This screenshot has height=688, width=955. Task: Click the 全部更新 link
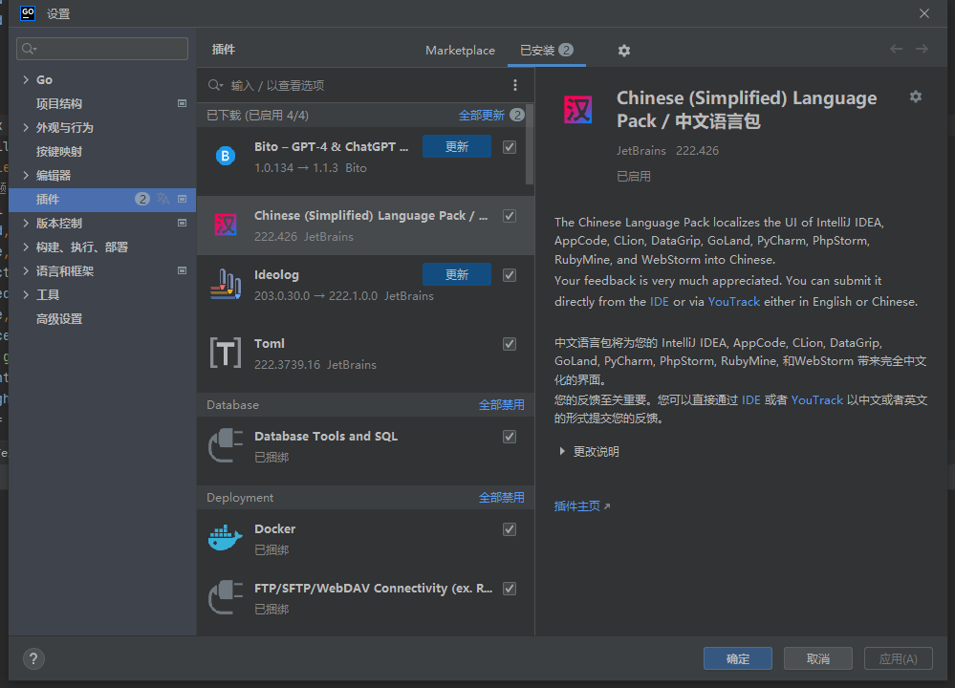(x=483, y=114)
